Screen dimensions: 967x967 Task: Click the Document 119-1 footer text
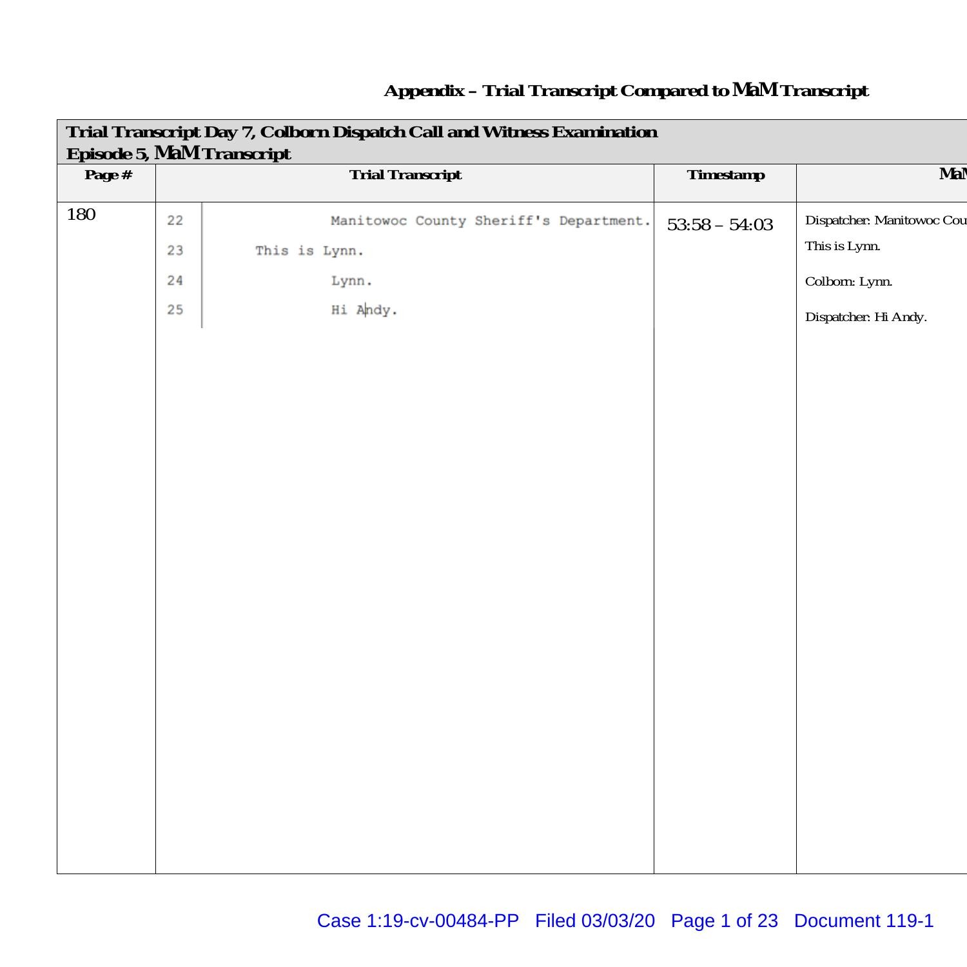(863, 921)
